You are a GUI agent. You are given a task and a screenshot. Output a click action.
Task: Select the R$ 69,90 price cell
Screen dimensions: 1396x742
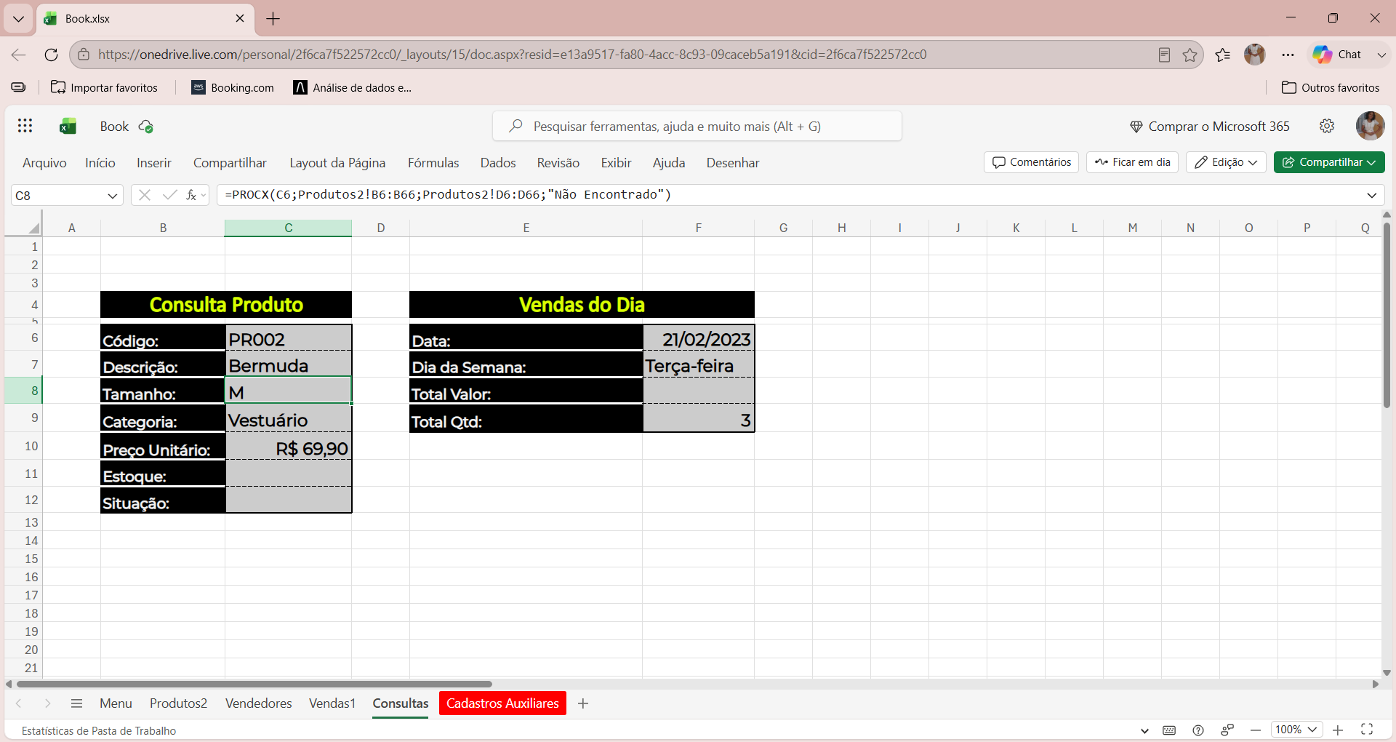pyautogui.click(x=289, y=447)
